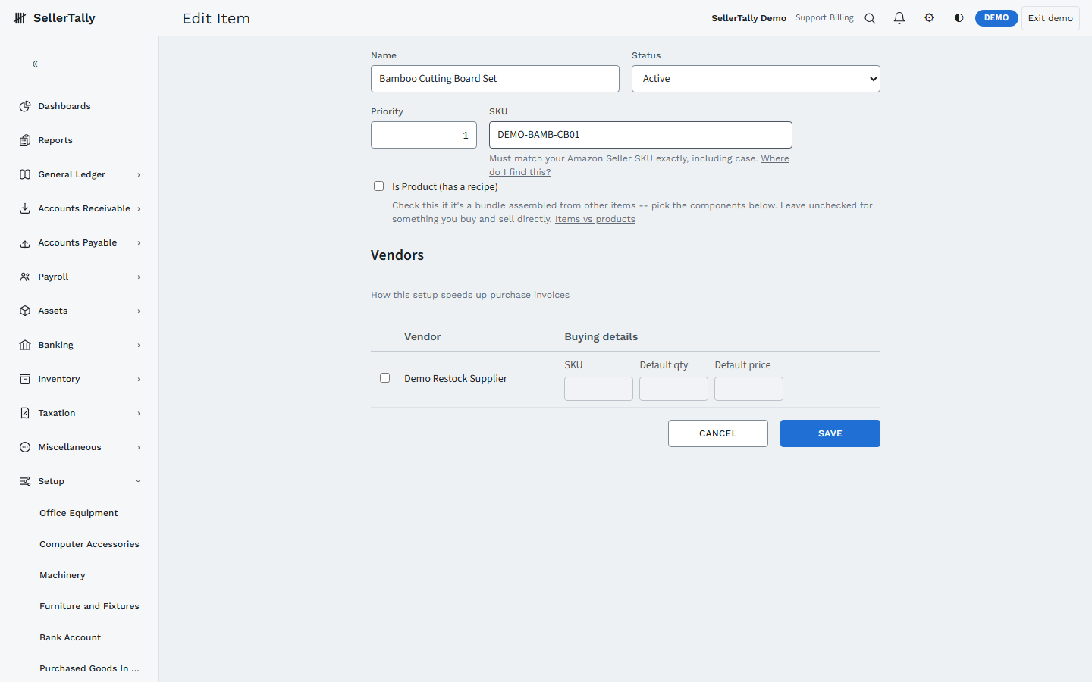Viewport: 1092px width, 682px height.
Task: Focus the Default qty field
Action: click(x=673, y=389)
